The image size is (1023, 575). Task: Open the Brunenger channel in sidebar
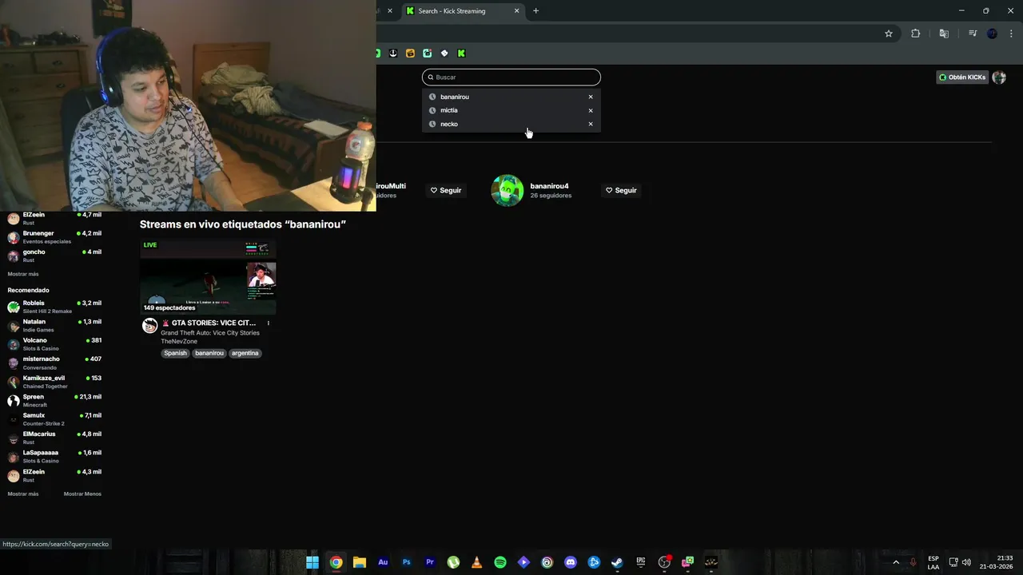(54, 237)
